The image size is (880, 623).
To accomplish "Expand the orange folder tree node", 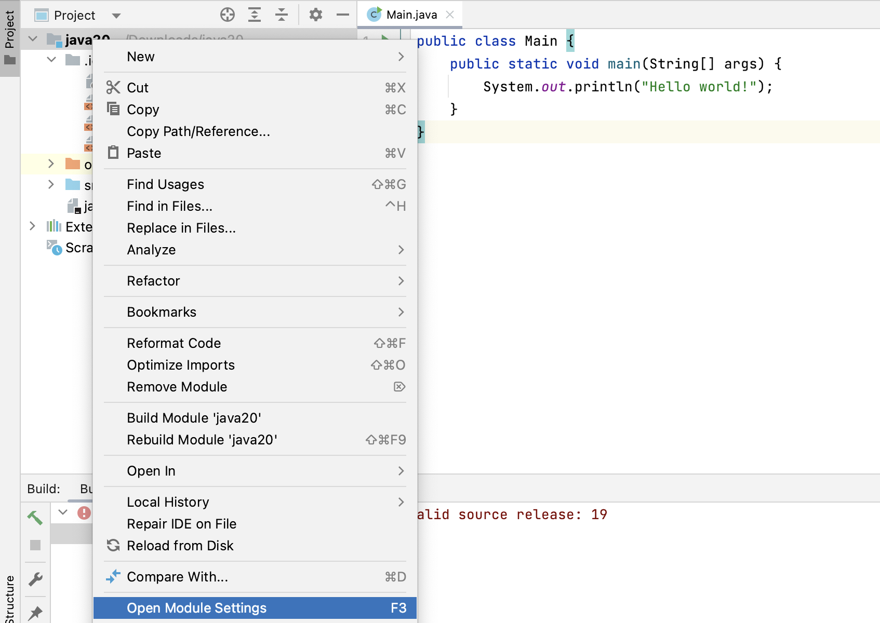I will (x=51, y=164).
